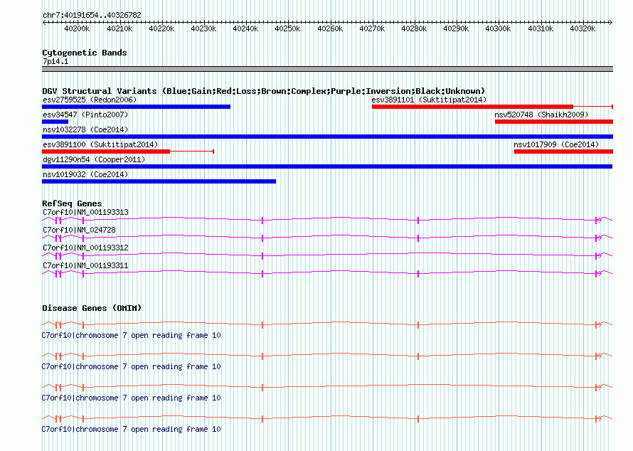
Task: Click the magenta gene model of NM_001193312
Action: coord(327,255)
